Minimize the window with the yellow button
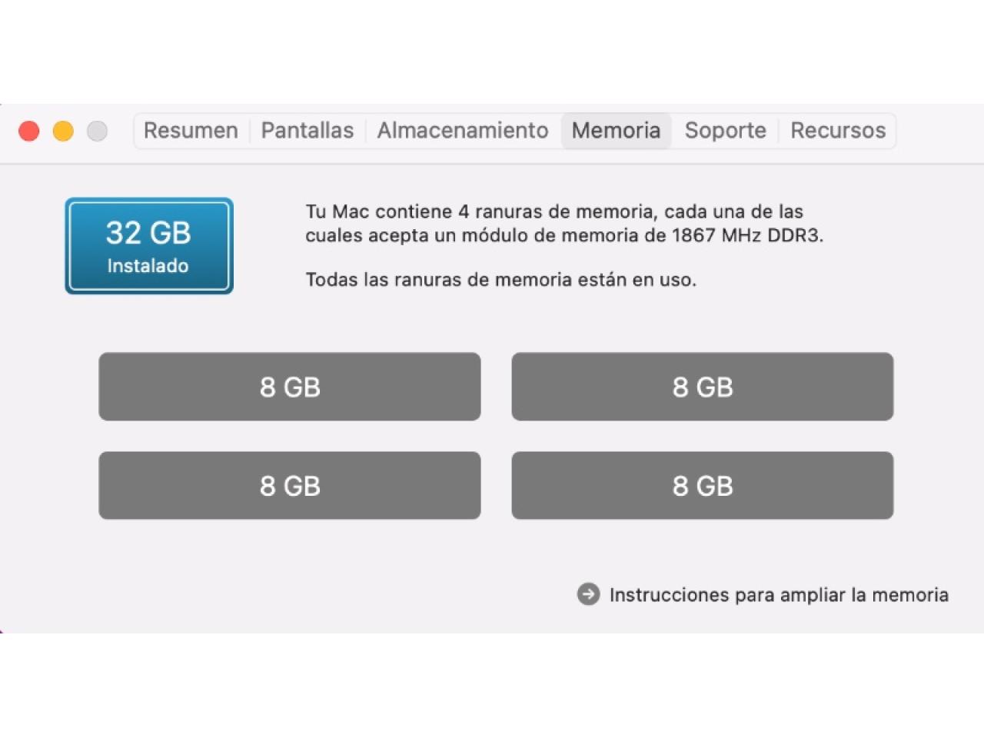Viewport: 984px width, 738px height. click(x=63, y=131)
